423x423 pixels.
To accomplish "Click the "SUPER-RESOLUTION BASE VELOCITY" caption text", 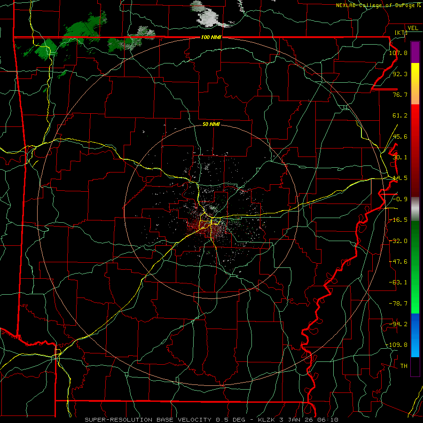I will click(148, 420).
